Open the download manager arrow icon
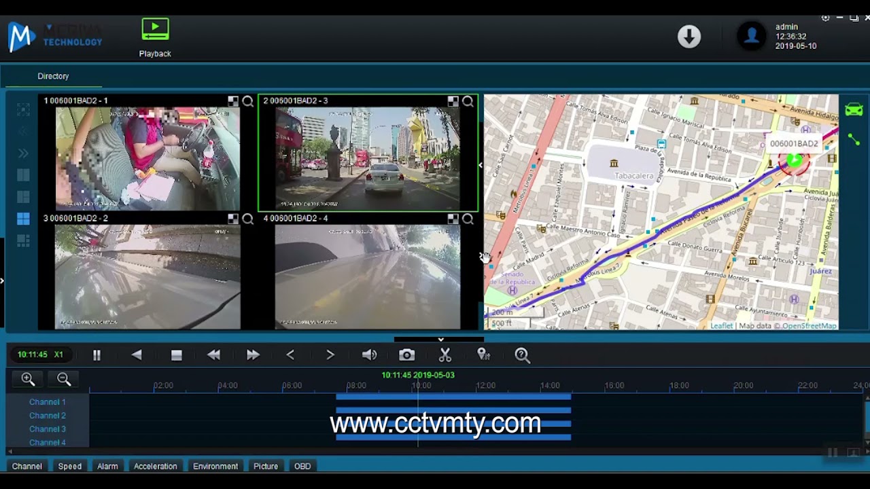Viewport: 870px width, 489px height. coord(689,37)
